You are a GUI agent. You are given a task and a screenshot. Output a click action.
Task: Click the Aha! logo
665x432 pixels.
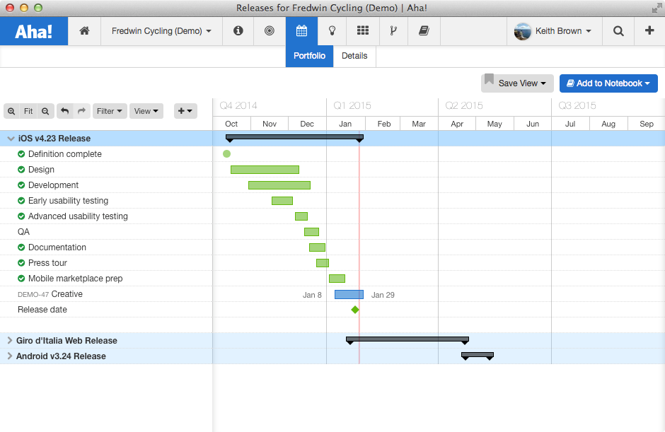[33, 31]
